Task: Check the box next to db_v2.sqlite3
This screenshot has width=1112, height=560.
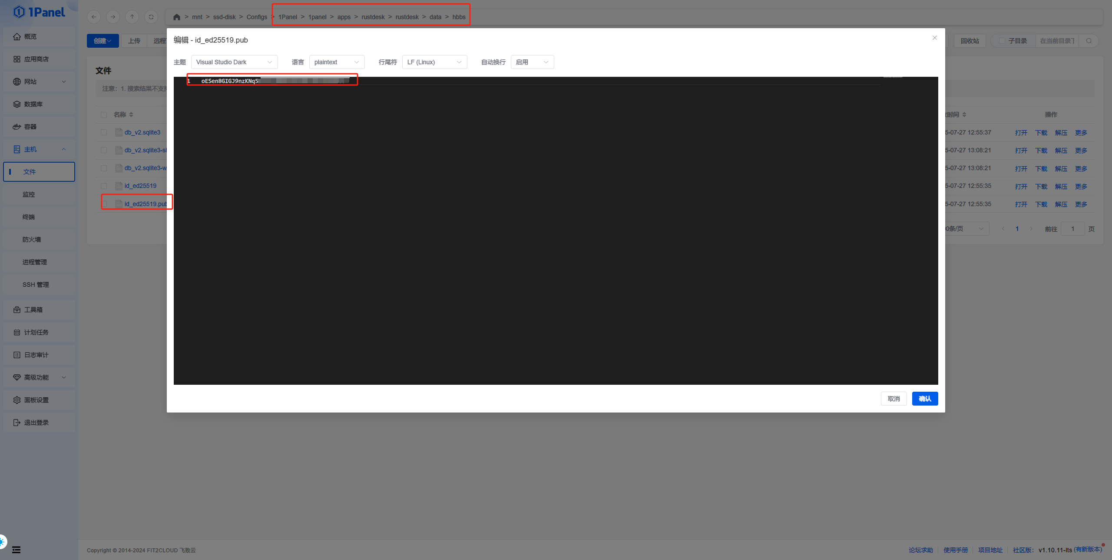Action: [104, 132]
